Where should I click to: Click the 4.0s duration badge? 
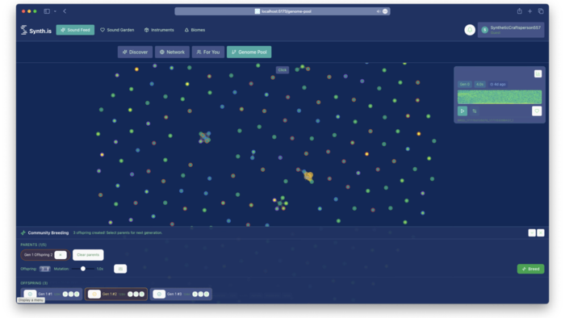(x=479, y=84)
